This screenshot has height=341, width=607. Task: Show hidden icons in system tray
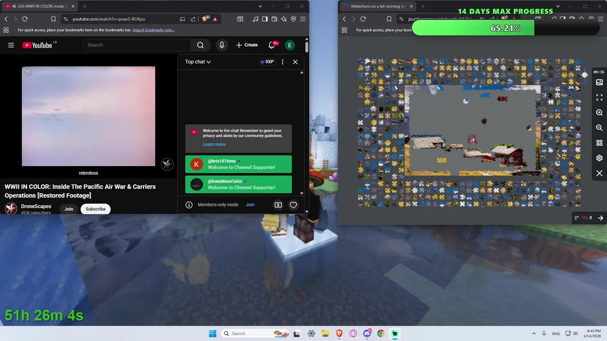(x=534, y=333)
